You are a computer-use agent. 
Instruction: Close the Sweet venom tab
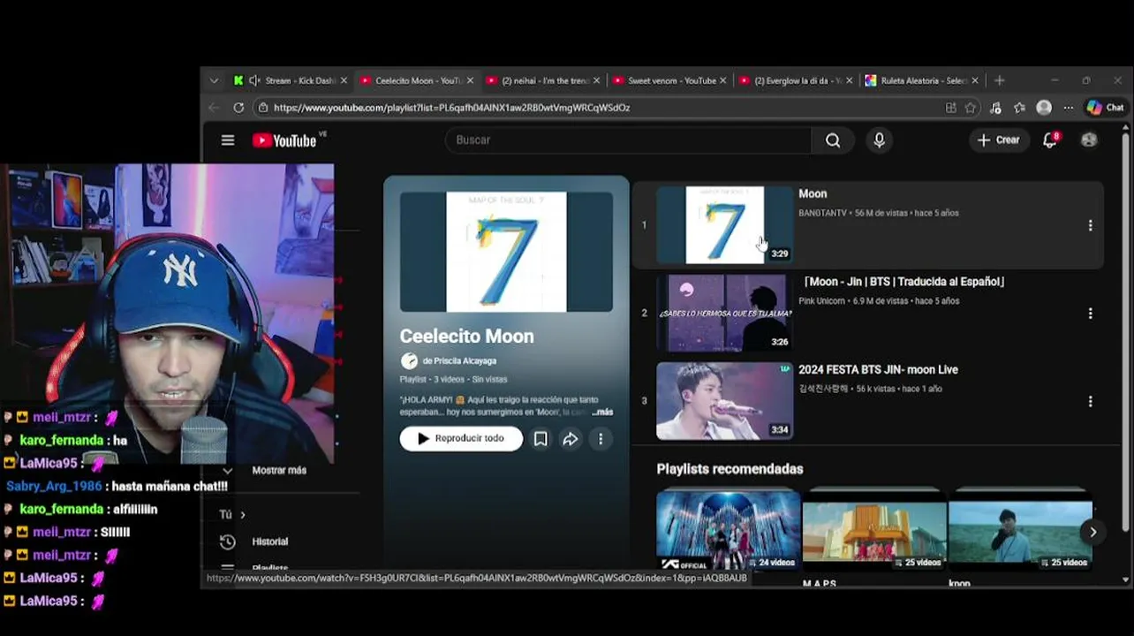(723, 80)
